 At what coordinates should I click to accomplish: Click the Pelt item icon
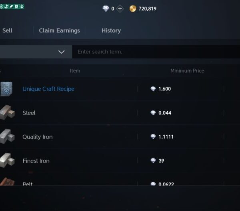6,182
